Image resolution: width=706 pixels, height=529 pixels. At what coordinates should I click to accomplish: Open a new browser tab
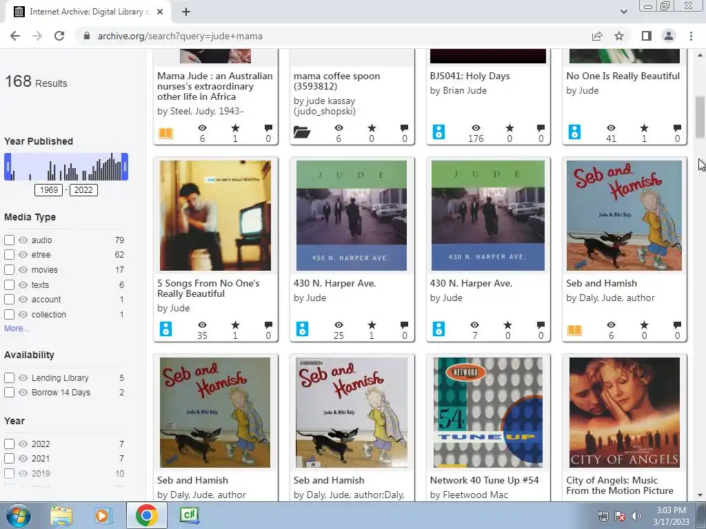[x=186, y=12]
